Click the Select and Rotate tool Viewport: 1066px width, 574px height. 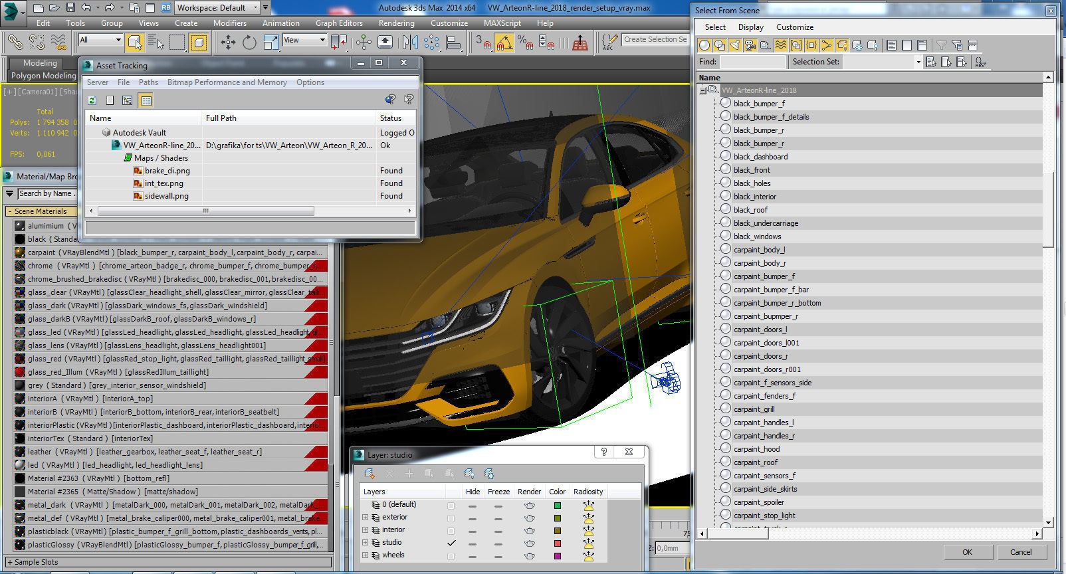(x=249, y=43)
